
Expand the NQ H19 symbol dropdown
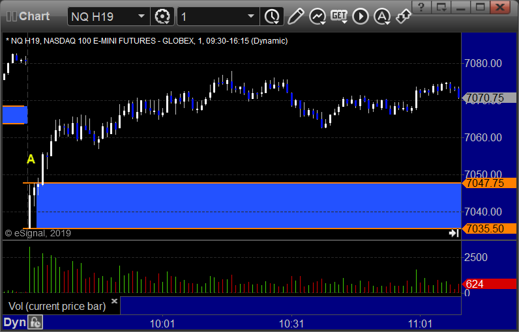click(141, 16)
